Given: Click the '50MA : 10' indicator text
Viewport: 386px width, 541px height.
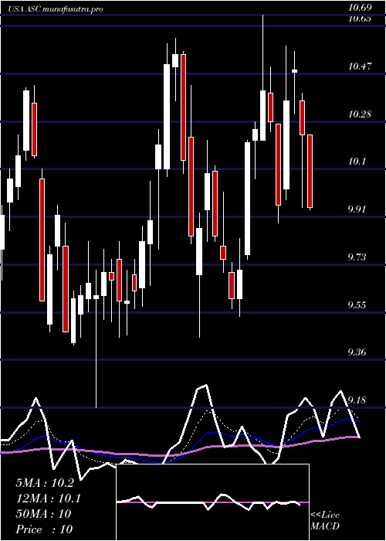Looking at the screenshot, I should point(43,514).
